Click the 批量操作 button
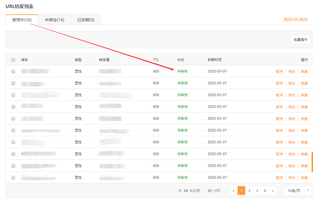Viewport: 313px width, 198px height. 300,40
